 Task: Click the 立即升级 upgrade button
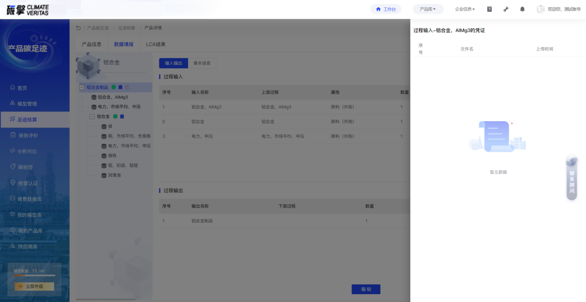pyautogui.click(x=34, y=287)
